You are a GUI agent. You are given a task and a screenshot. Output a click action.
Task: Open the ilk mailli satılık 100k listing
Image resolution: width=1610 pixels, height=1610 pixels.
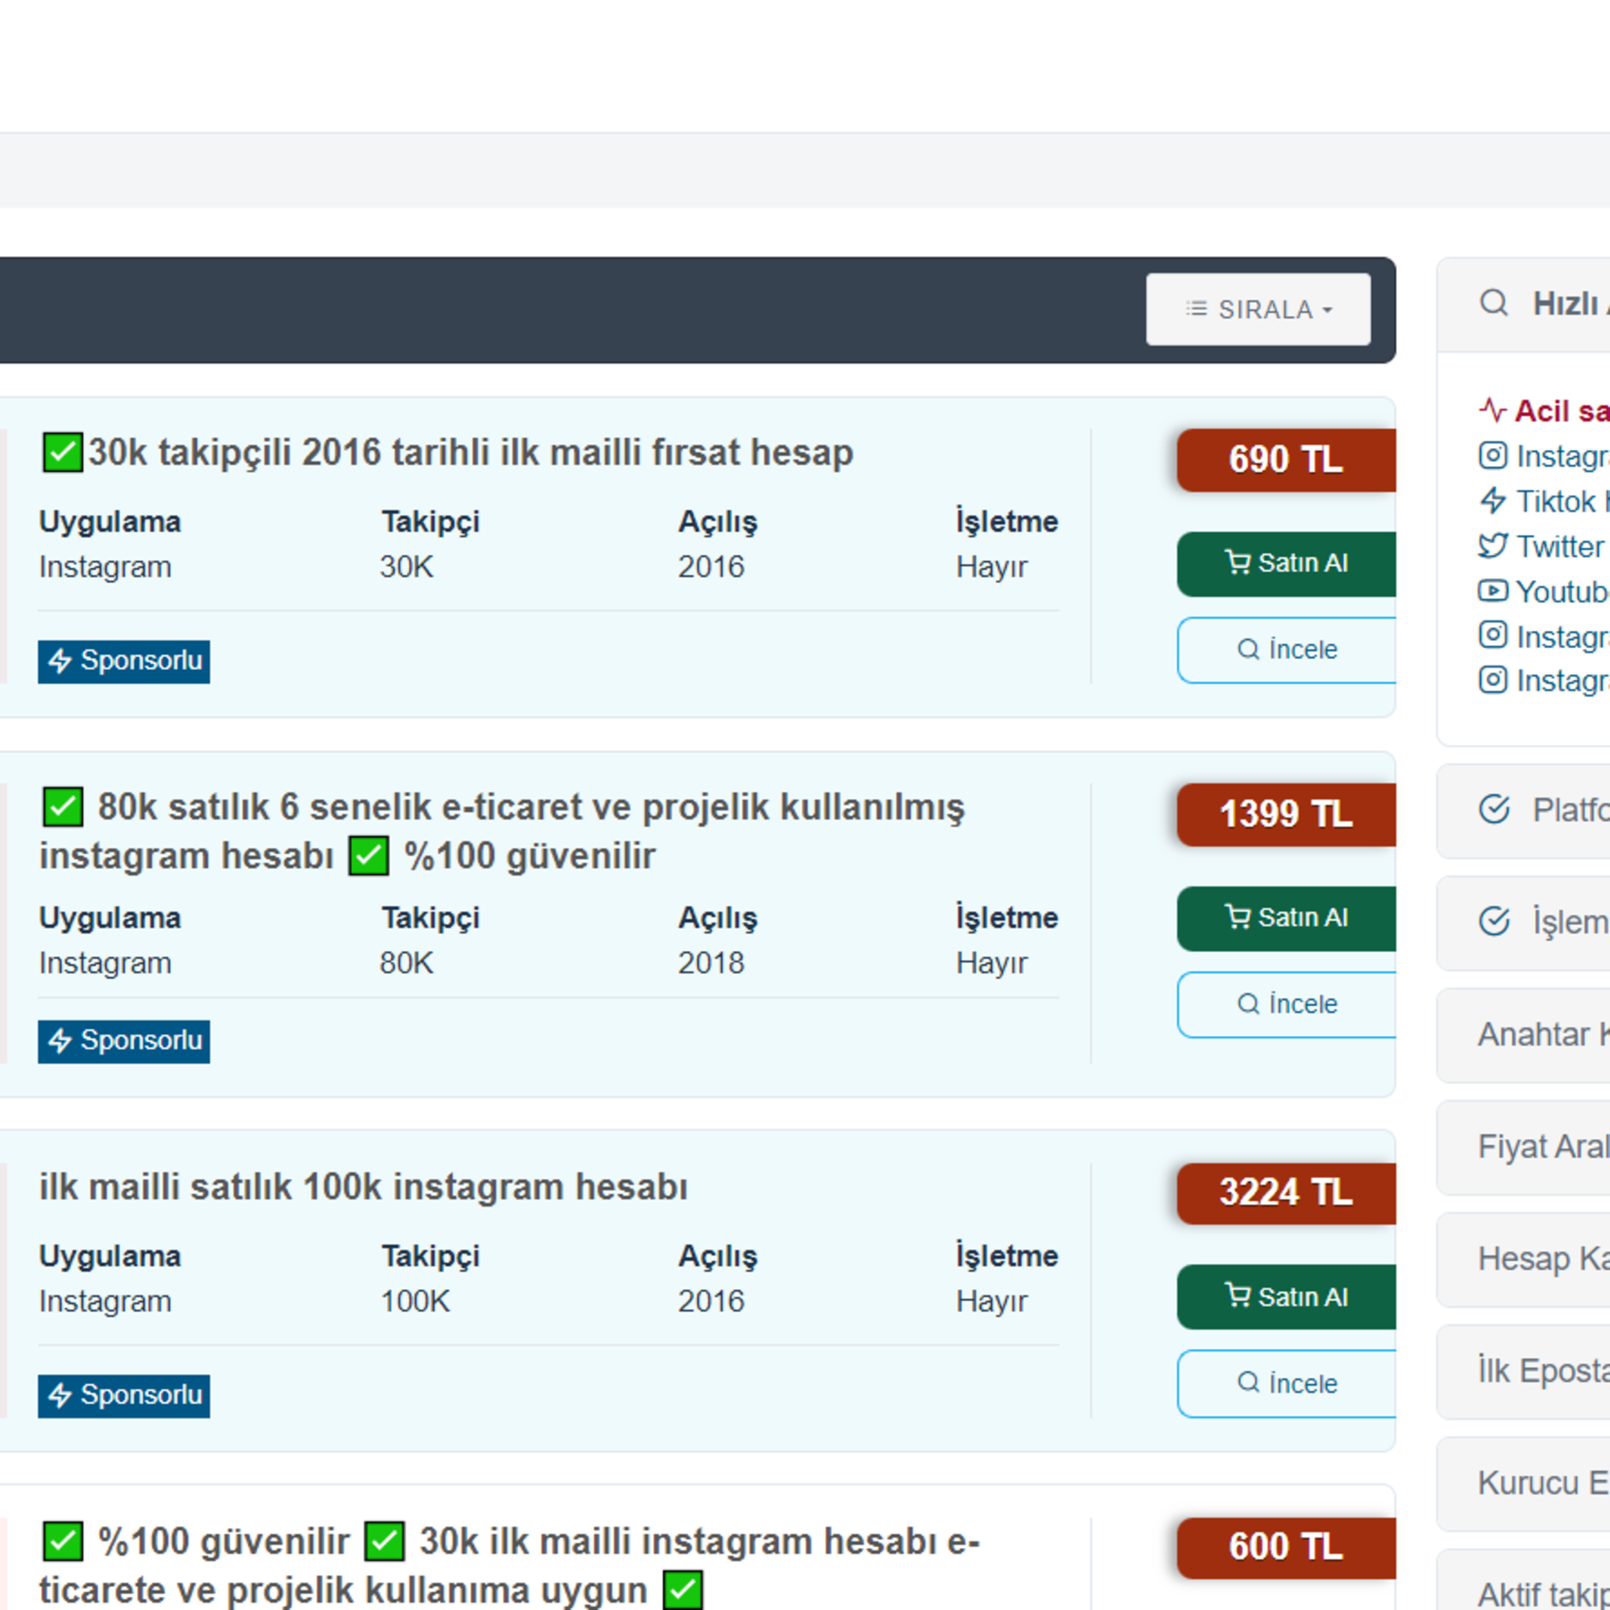pyautogui.click(x=363, y=1187)
